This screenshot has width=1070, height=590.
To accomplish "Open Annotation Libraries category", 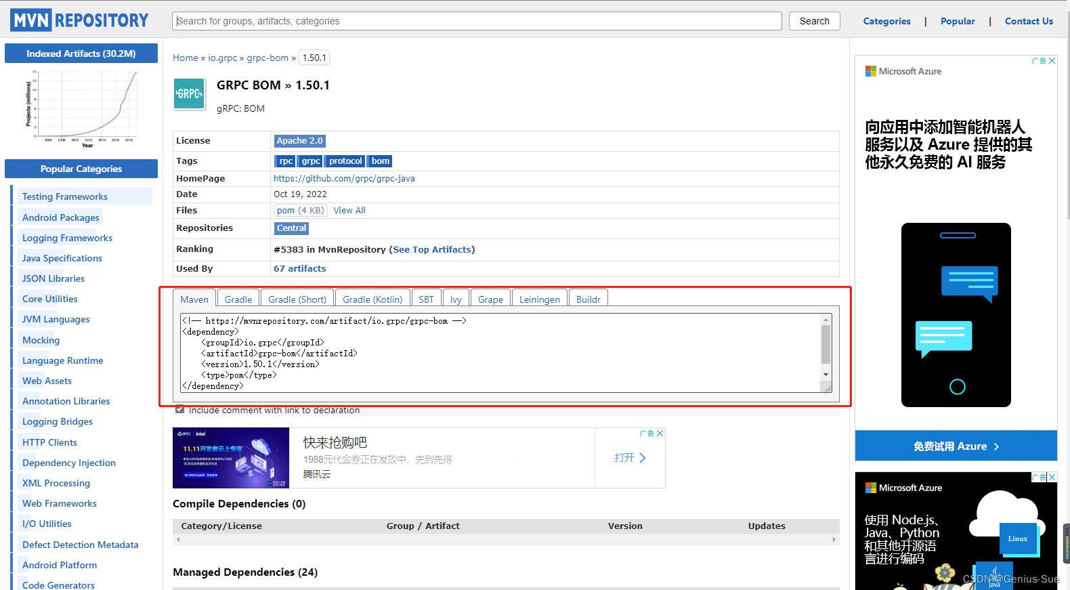I will click(66, 401).
